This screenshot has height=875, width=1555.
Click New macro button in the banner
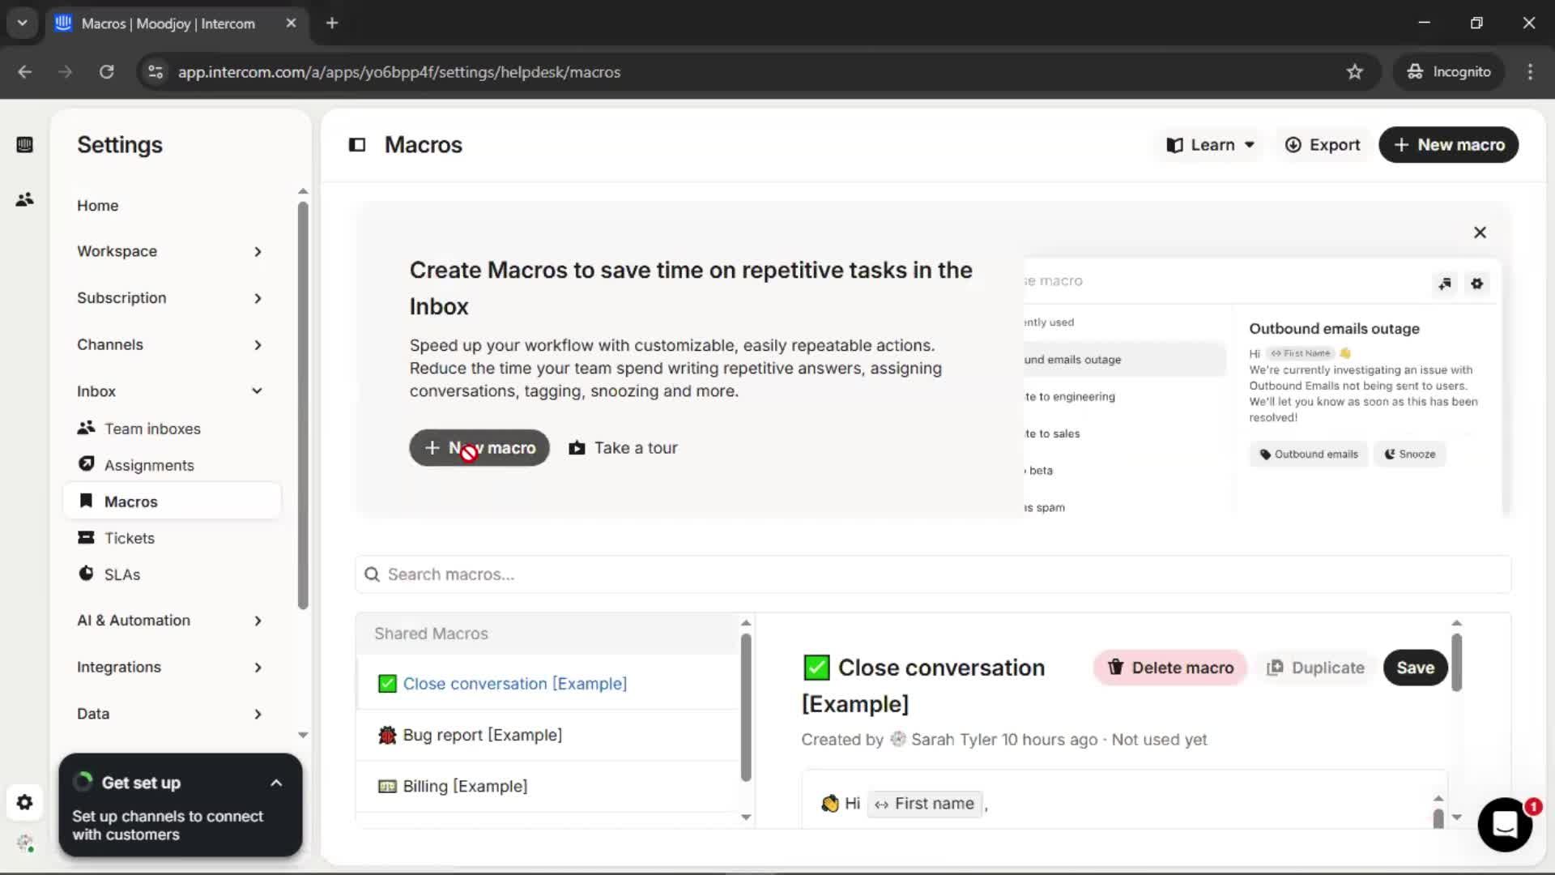[x=479, y=448]
